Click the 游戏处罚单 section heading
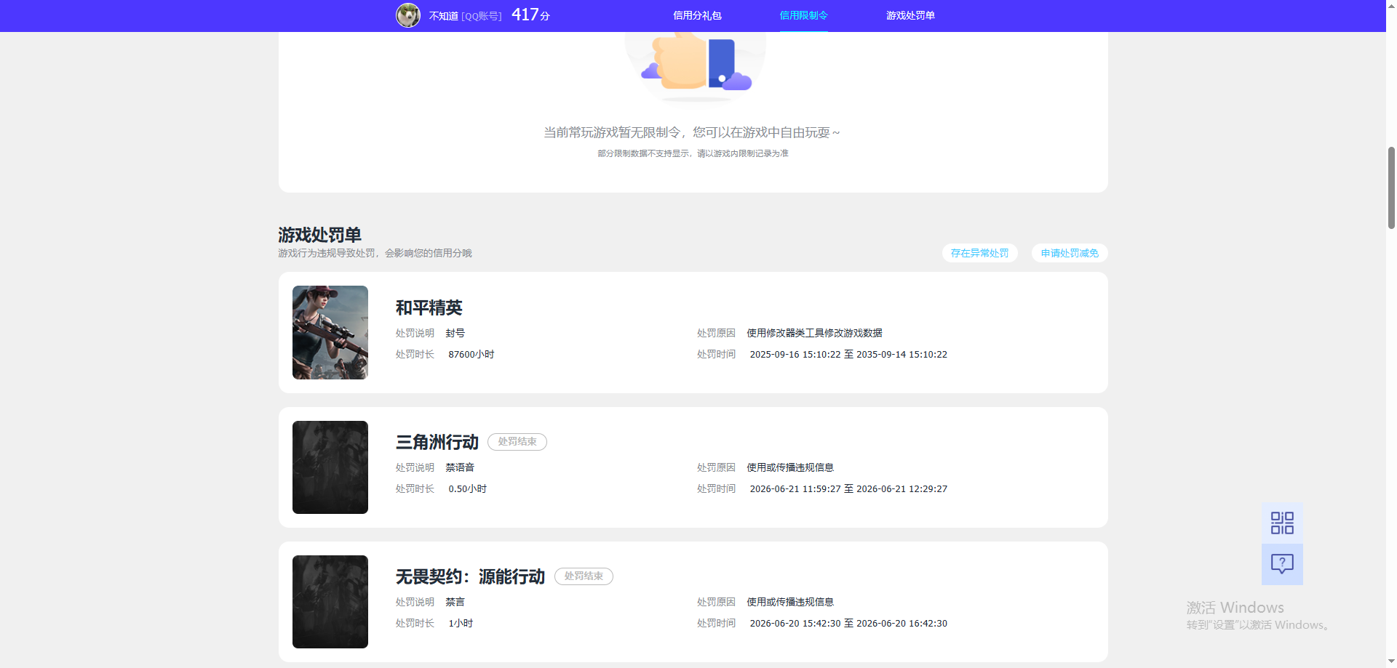 pyautogui.click(x=319, y=235)
